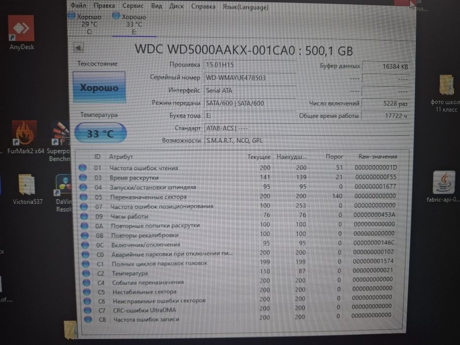The image size is (460, 345).
Task: Click status icon for attribute 0C
Action: (85, 244)
